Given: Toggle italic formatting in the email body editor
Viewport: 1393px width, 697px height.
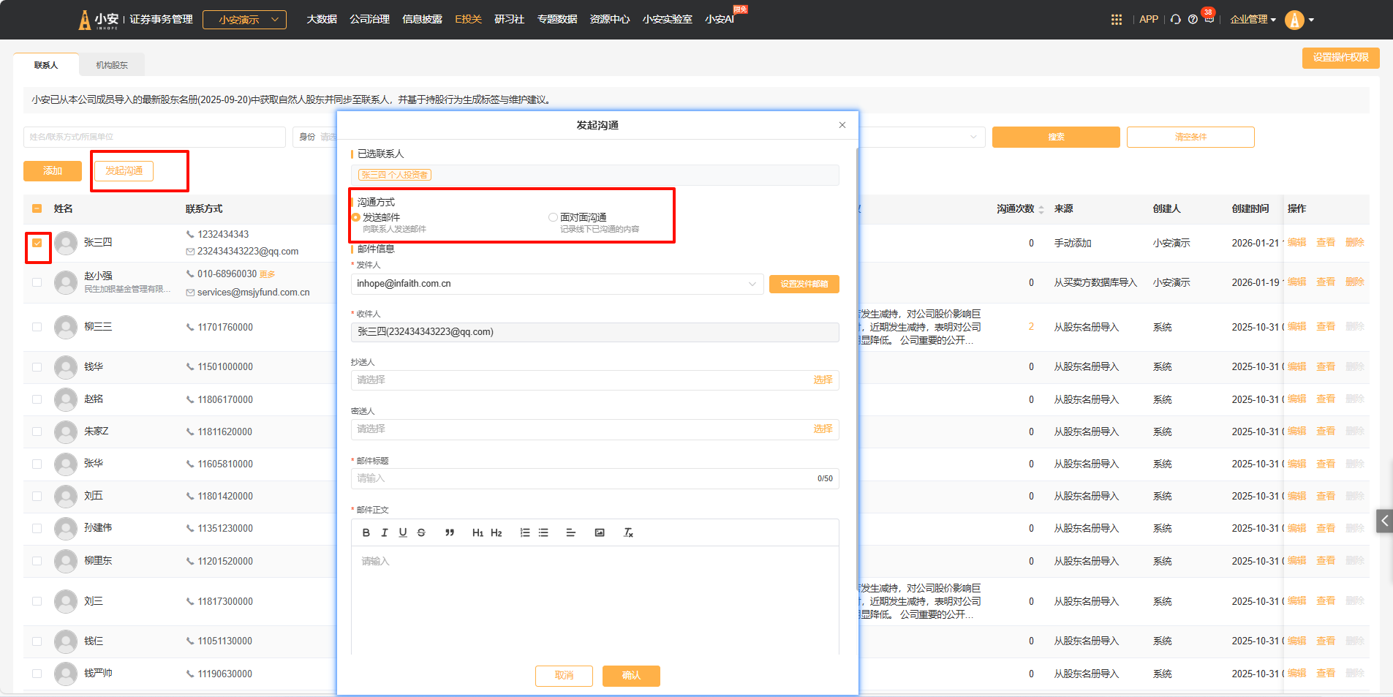Looking at the screenshot, I should click(385, 533).
